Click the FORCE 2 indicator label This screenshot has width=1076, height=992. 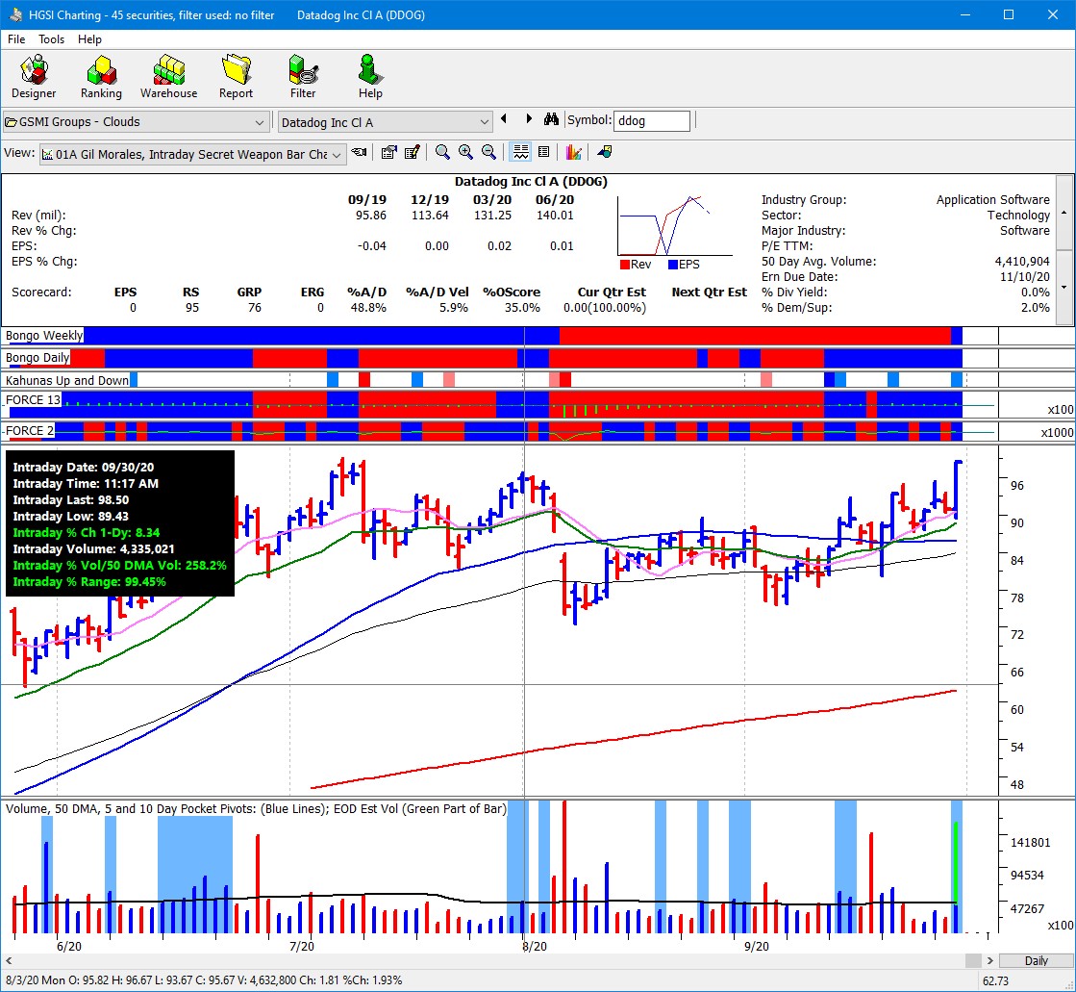[29, 430]
